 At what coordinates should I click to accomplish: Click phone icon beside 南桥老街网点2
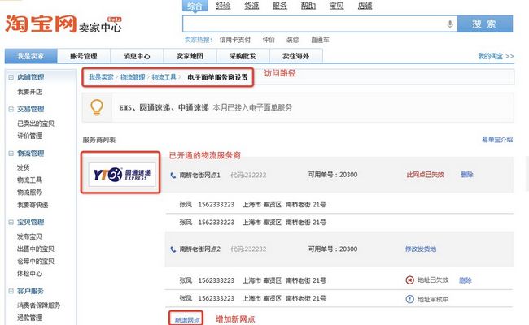173,249
